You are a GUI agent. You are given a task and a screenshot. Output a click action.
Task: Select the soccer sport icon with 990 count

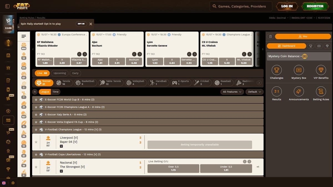(24, 46)
